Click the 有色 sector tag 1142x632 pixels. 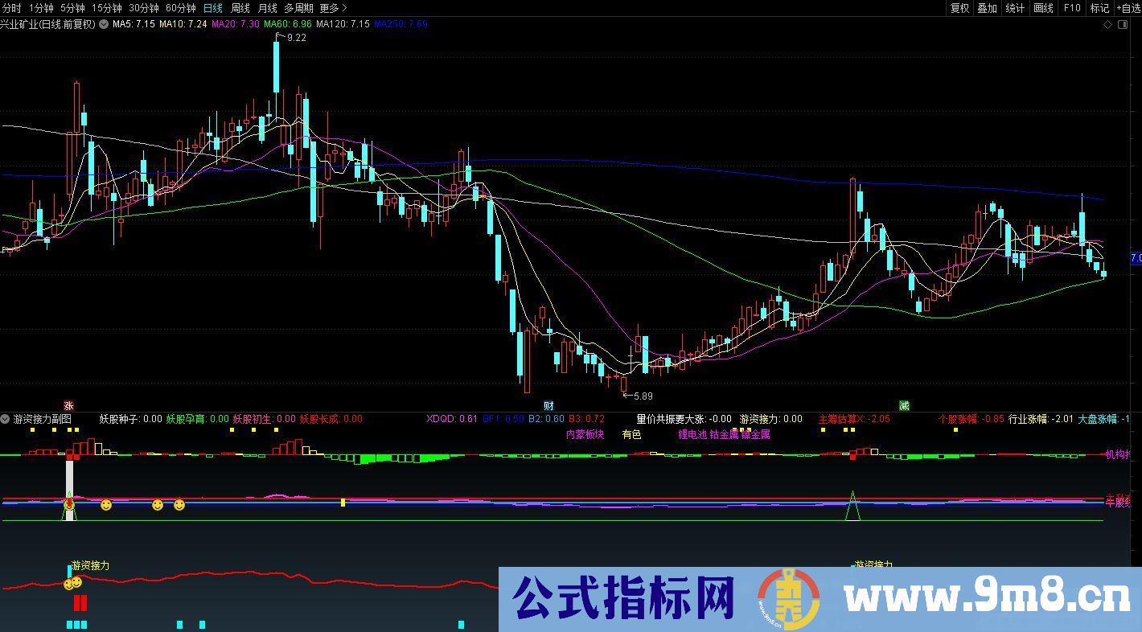point(631,434)
